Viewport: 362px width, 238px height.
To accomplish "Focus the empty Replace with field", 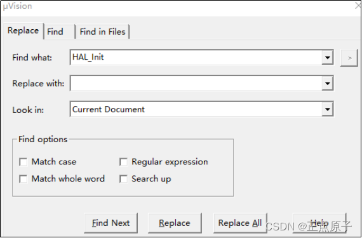I will click(x=196, y=83).
